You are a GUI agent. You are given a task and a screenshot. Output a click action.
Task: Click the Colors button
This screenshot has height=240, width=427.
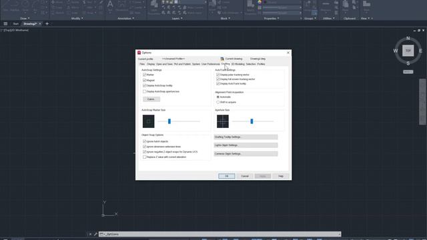[151, 99]
